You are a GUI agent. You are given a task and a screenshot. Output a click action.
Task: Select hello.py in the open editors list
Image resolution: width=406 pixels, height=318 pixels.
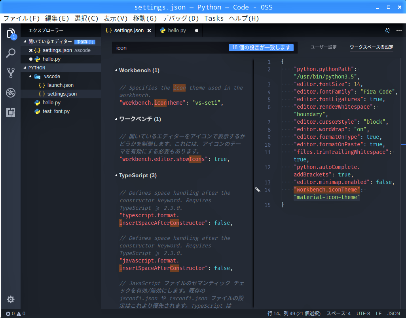click(61, 59)
